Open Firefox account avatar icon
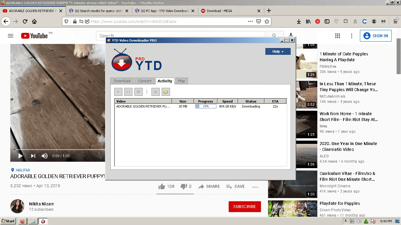The image size is (401, 225). click(x=374, y=21)
